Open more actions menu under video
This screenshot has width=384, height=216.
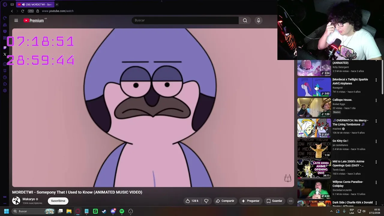290,201
